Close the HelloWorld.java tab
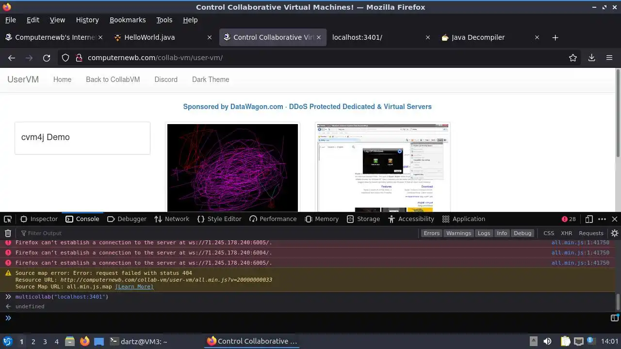Screen dimensions: 621x349 (210, 37)
